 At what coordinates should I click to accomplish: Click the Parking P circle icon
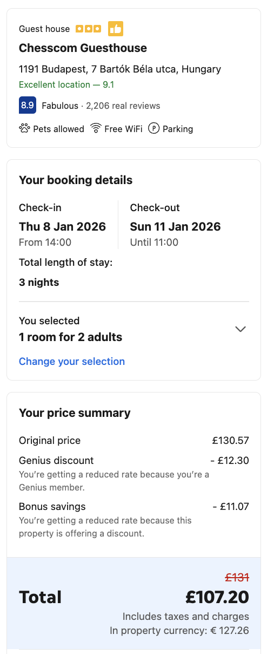pos(153,128)
